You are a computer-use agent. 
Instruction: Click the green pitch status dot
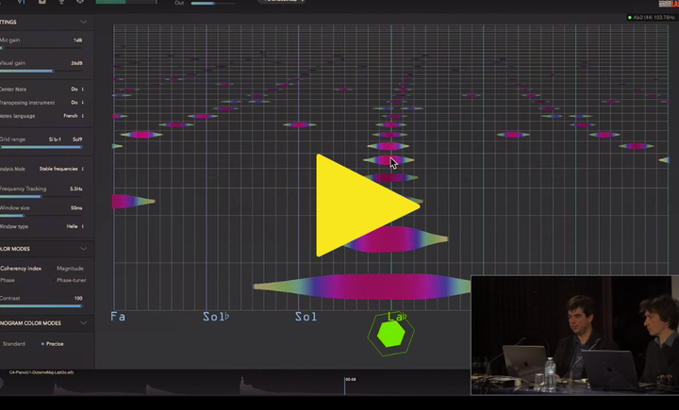630,18
